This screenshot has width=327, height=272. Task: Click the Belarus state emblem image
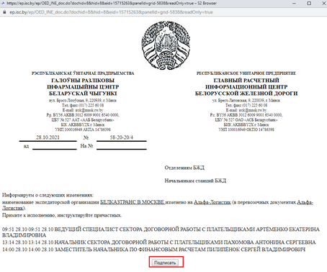(166, 45)
